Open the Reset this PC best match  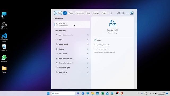72,24
